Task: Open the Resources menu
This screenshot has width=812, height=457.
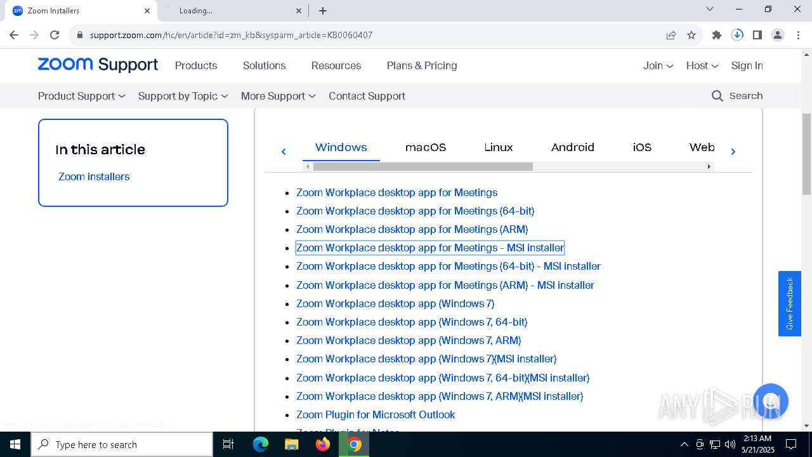Action: (336, 65)
